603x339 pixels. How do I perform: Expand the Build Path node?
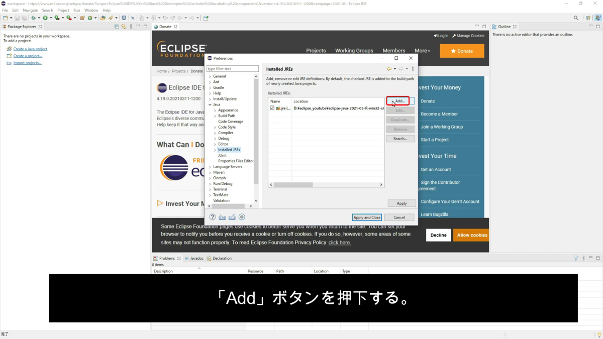coord(215,116)
